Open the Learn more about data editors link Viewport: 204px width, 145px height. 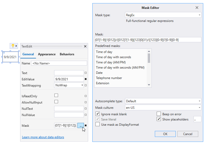pyautogui.click(x=43, y=137)
